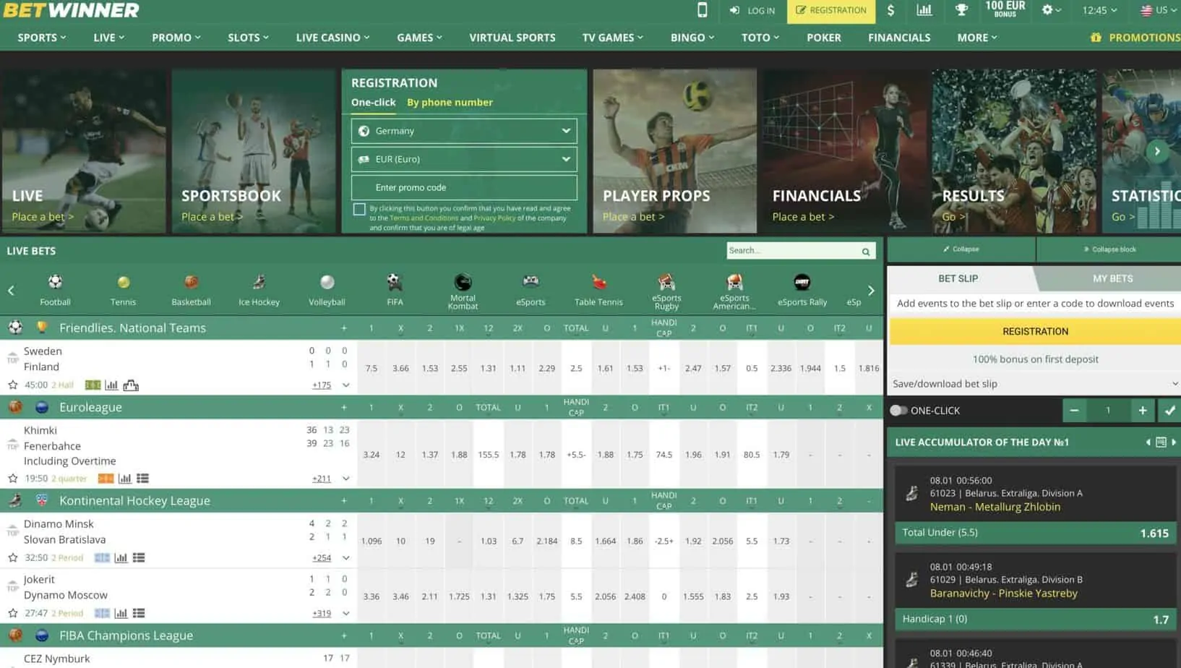Open the EUR (Euro) currency dropdown
Image resolution: width=1181 pixels, height=668 pixels.
464,159
